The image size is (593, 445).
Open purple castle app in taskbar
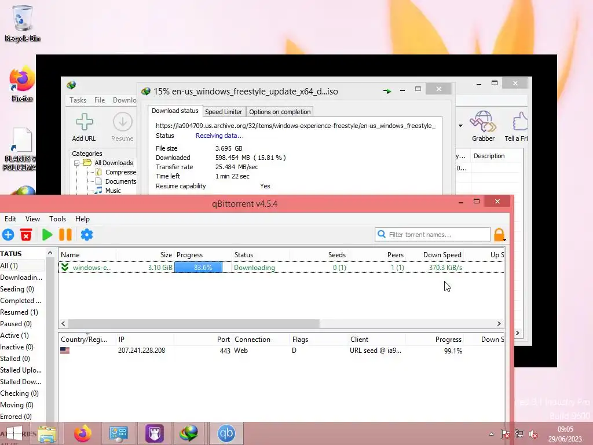pyautogui.click(x=154, y=433)
